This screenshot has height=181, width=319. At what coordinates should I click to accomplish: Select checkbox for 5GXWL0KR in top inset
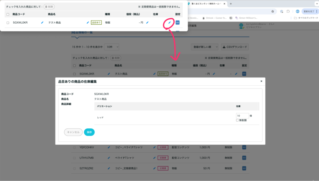(8, 23)
